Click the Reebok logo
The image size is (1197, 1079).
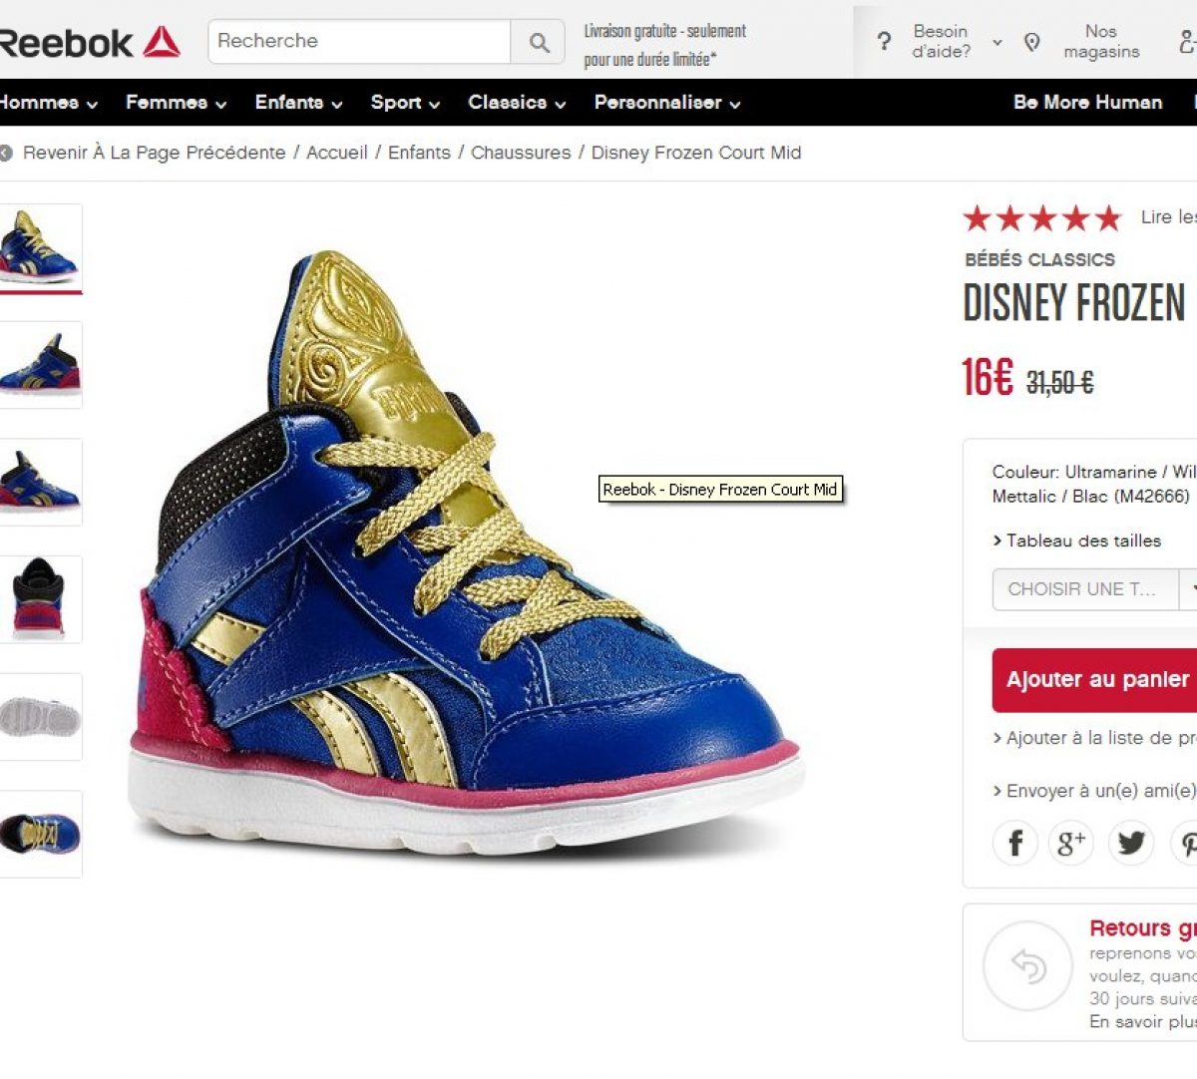[x=90, y=42]
